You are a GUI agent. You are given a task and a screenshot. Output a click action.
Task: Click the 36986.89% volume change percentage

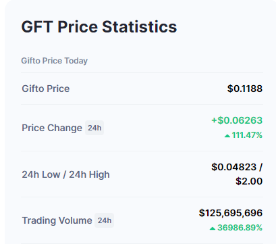point(240,228)
